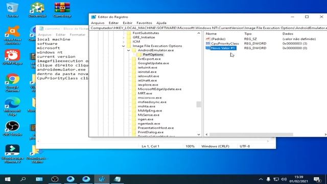Click 'androidemulator.exe' line in Notepad
Image resolution: width=327 pixels, height=184 pixels.
pyautogui.click(x=61, y=70)
